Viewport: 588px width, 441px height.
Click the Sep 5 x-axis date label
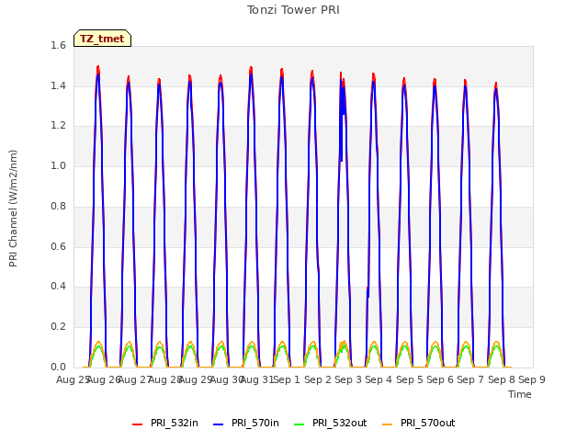(410, 379)
